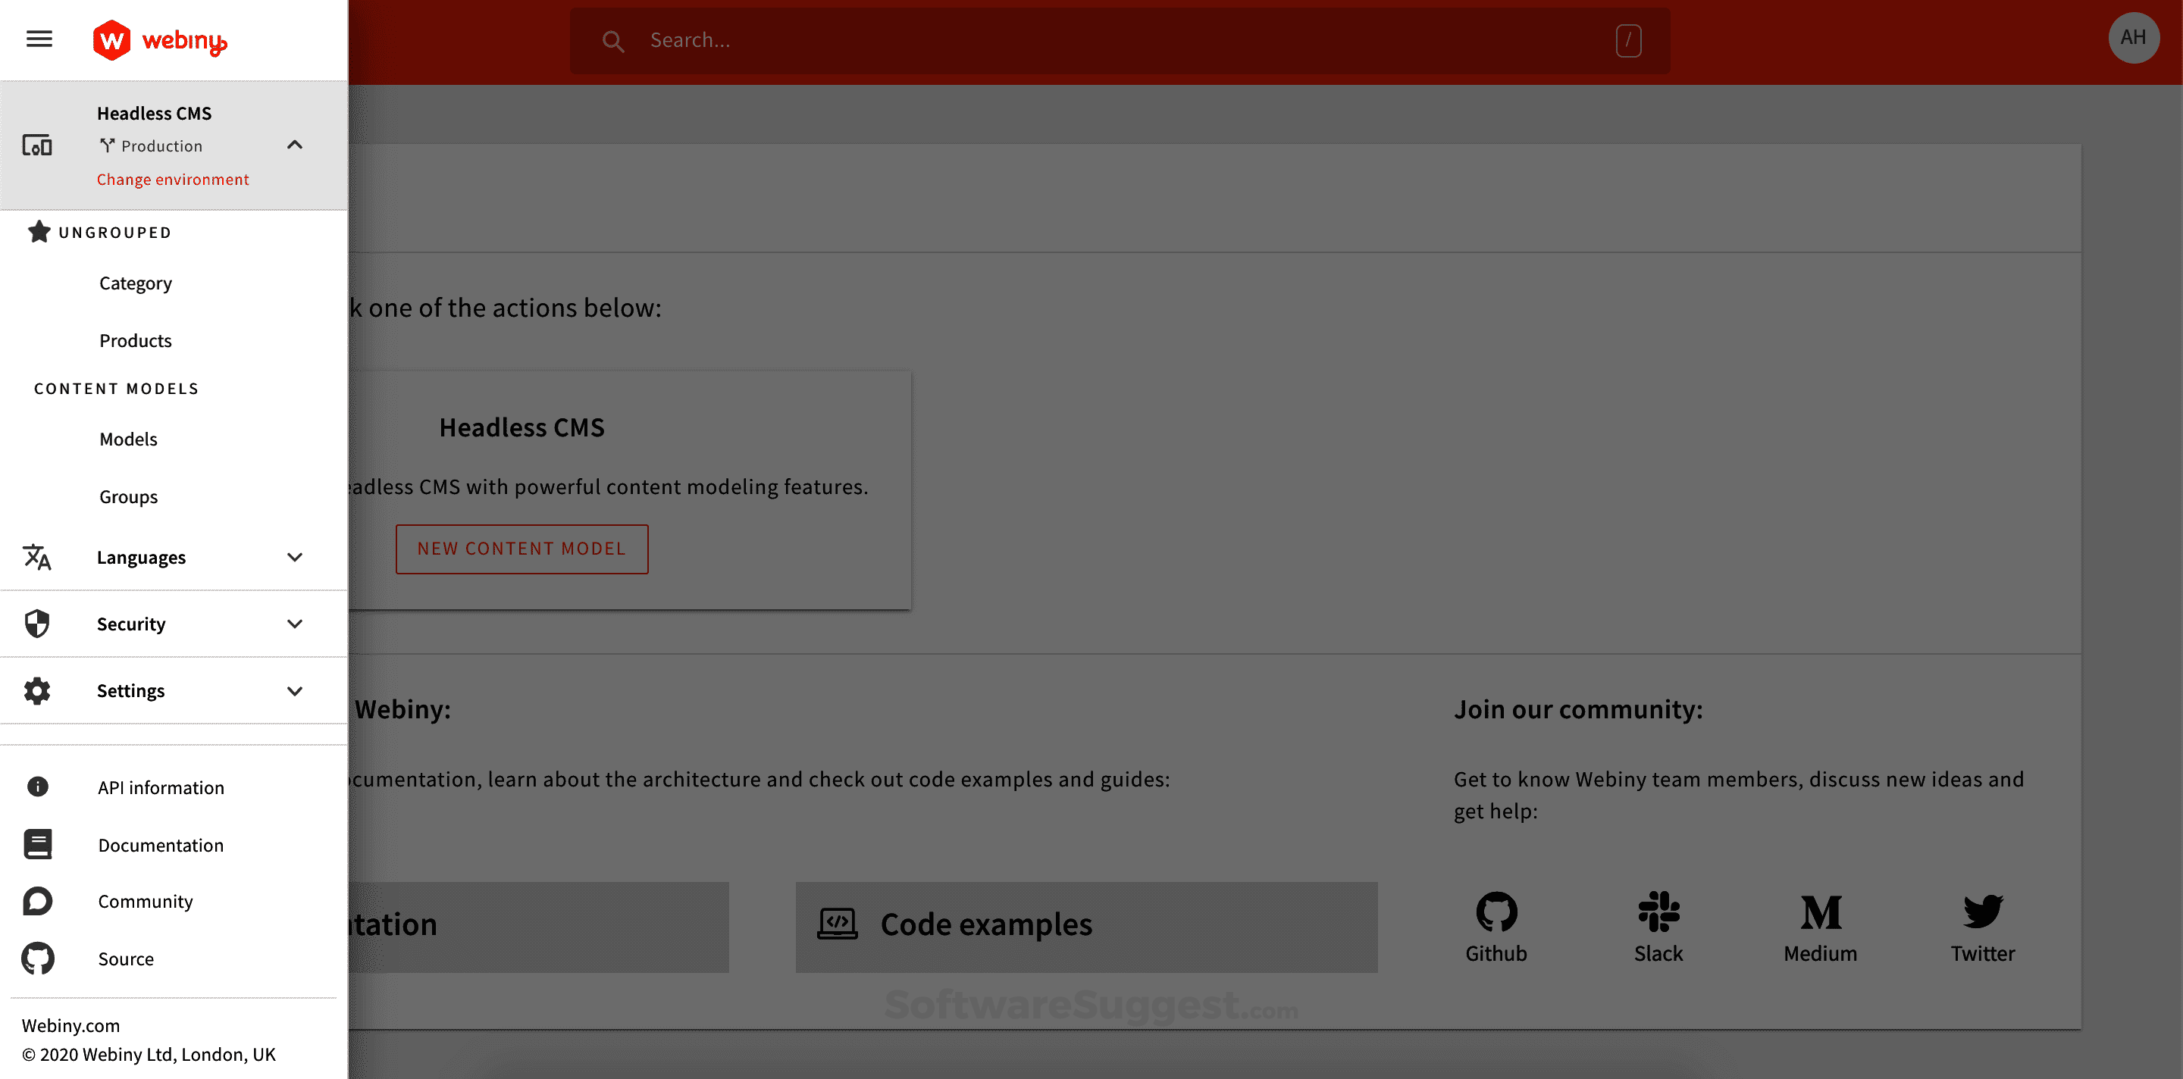The height and width of the screenshot is (1079, 2183).
Task: Click the NEW CONTENT MODEL button
Action: (x=522, y=549)
